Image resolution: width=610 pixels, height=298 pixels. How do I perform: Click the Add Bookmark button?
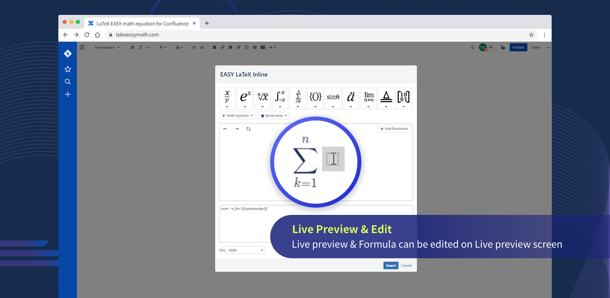point(394,129)
